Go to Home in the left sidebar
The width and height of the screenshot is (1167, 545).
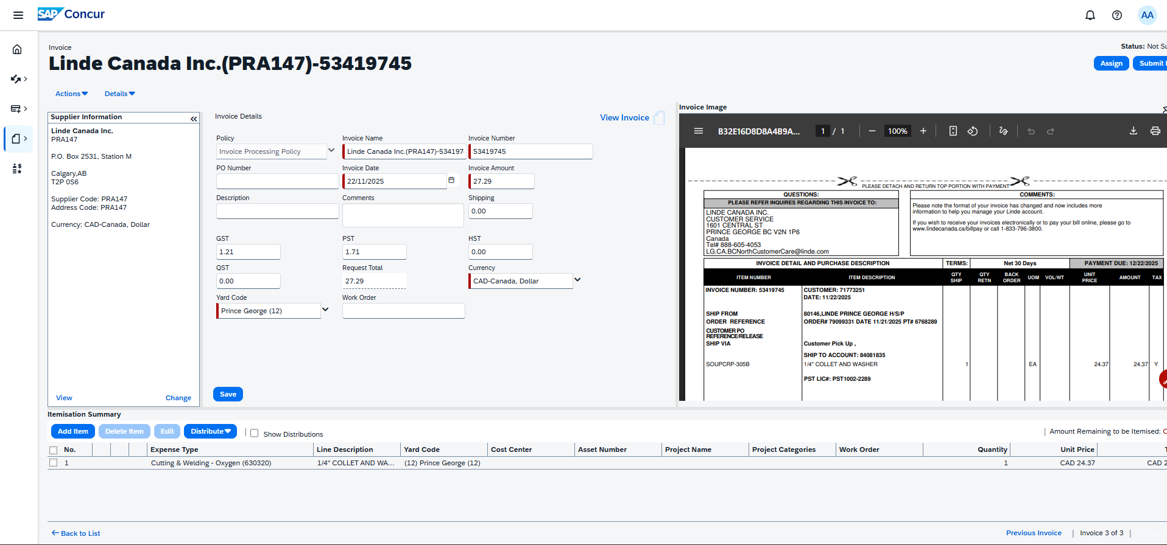click(x=17, y=49)
